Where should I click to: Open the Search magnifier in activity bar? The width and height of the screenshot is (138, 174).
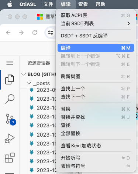point(10,99)
